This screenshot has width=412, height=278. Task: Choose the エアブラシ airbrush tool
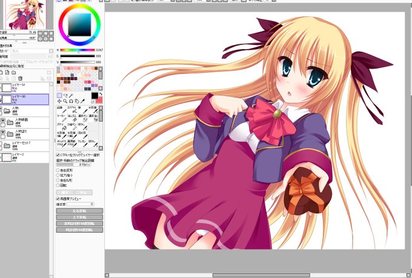pos(71,110)
